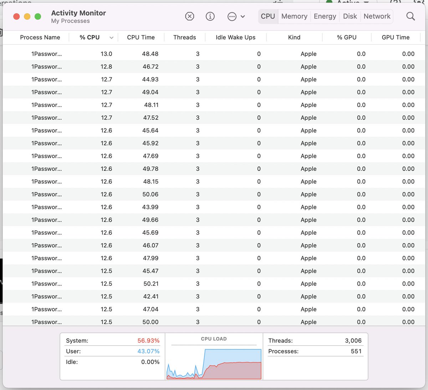Sort by Kind column header
The width and height of the screenshot is (428, 390).
click(294, 37)
